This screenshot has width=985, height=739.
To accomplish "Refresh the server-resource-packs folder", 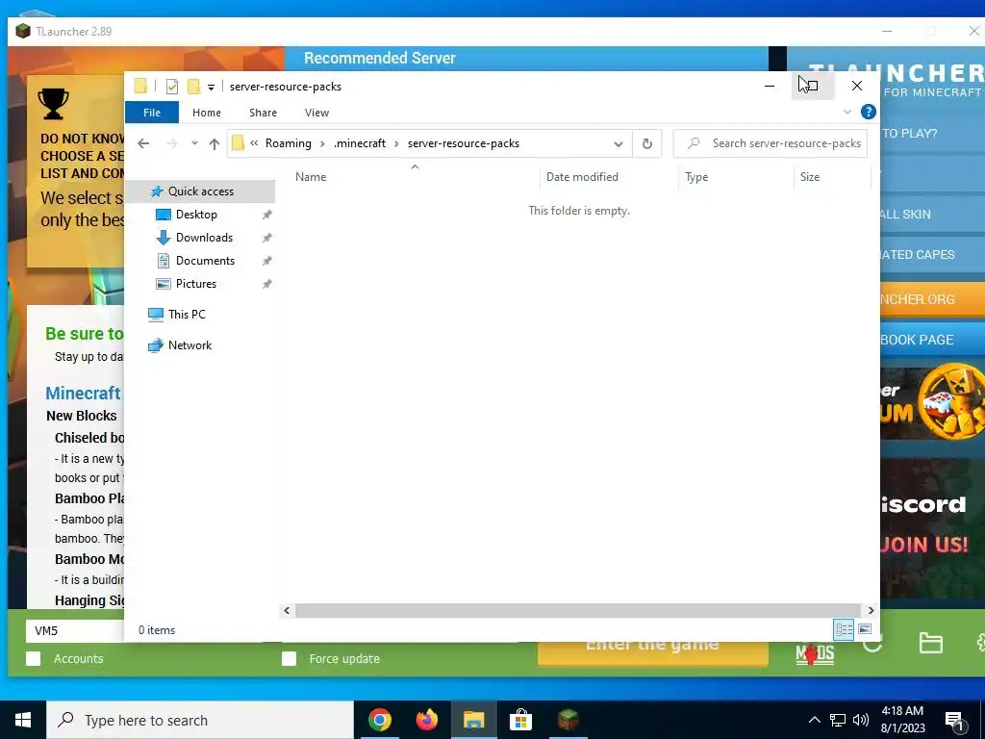I will (647, 144).
